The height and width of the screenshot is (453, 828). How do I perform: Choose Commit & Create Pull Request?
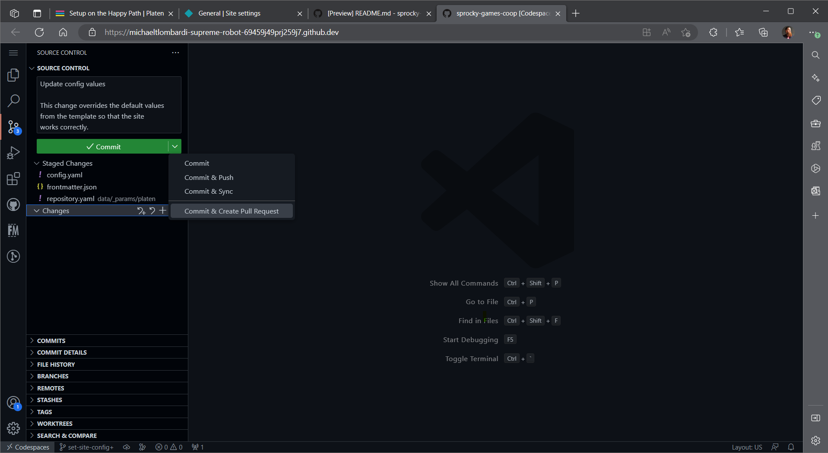point(231,211)
